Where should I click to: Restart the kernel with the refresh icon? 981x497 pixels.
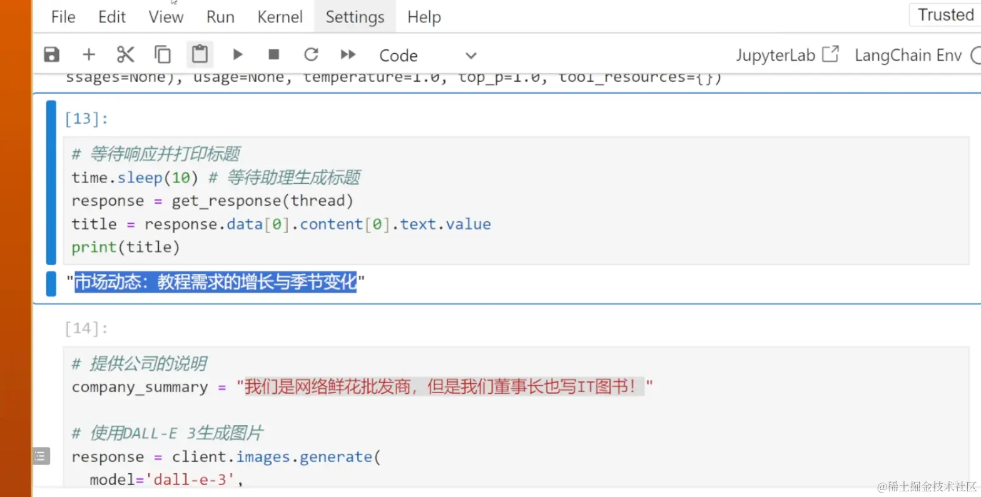tap(311, 55)
